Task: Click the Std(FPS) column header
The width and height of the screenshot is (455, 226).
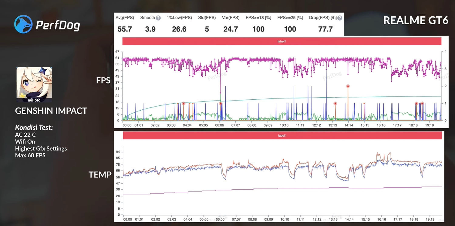Action: click(207, 18)
